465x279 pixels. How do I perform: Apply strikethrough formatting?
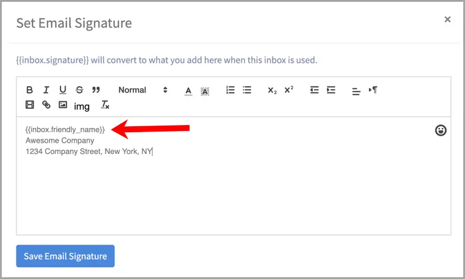coord(79,90)
